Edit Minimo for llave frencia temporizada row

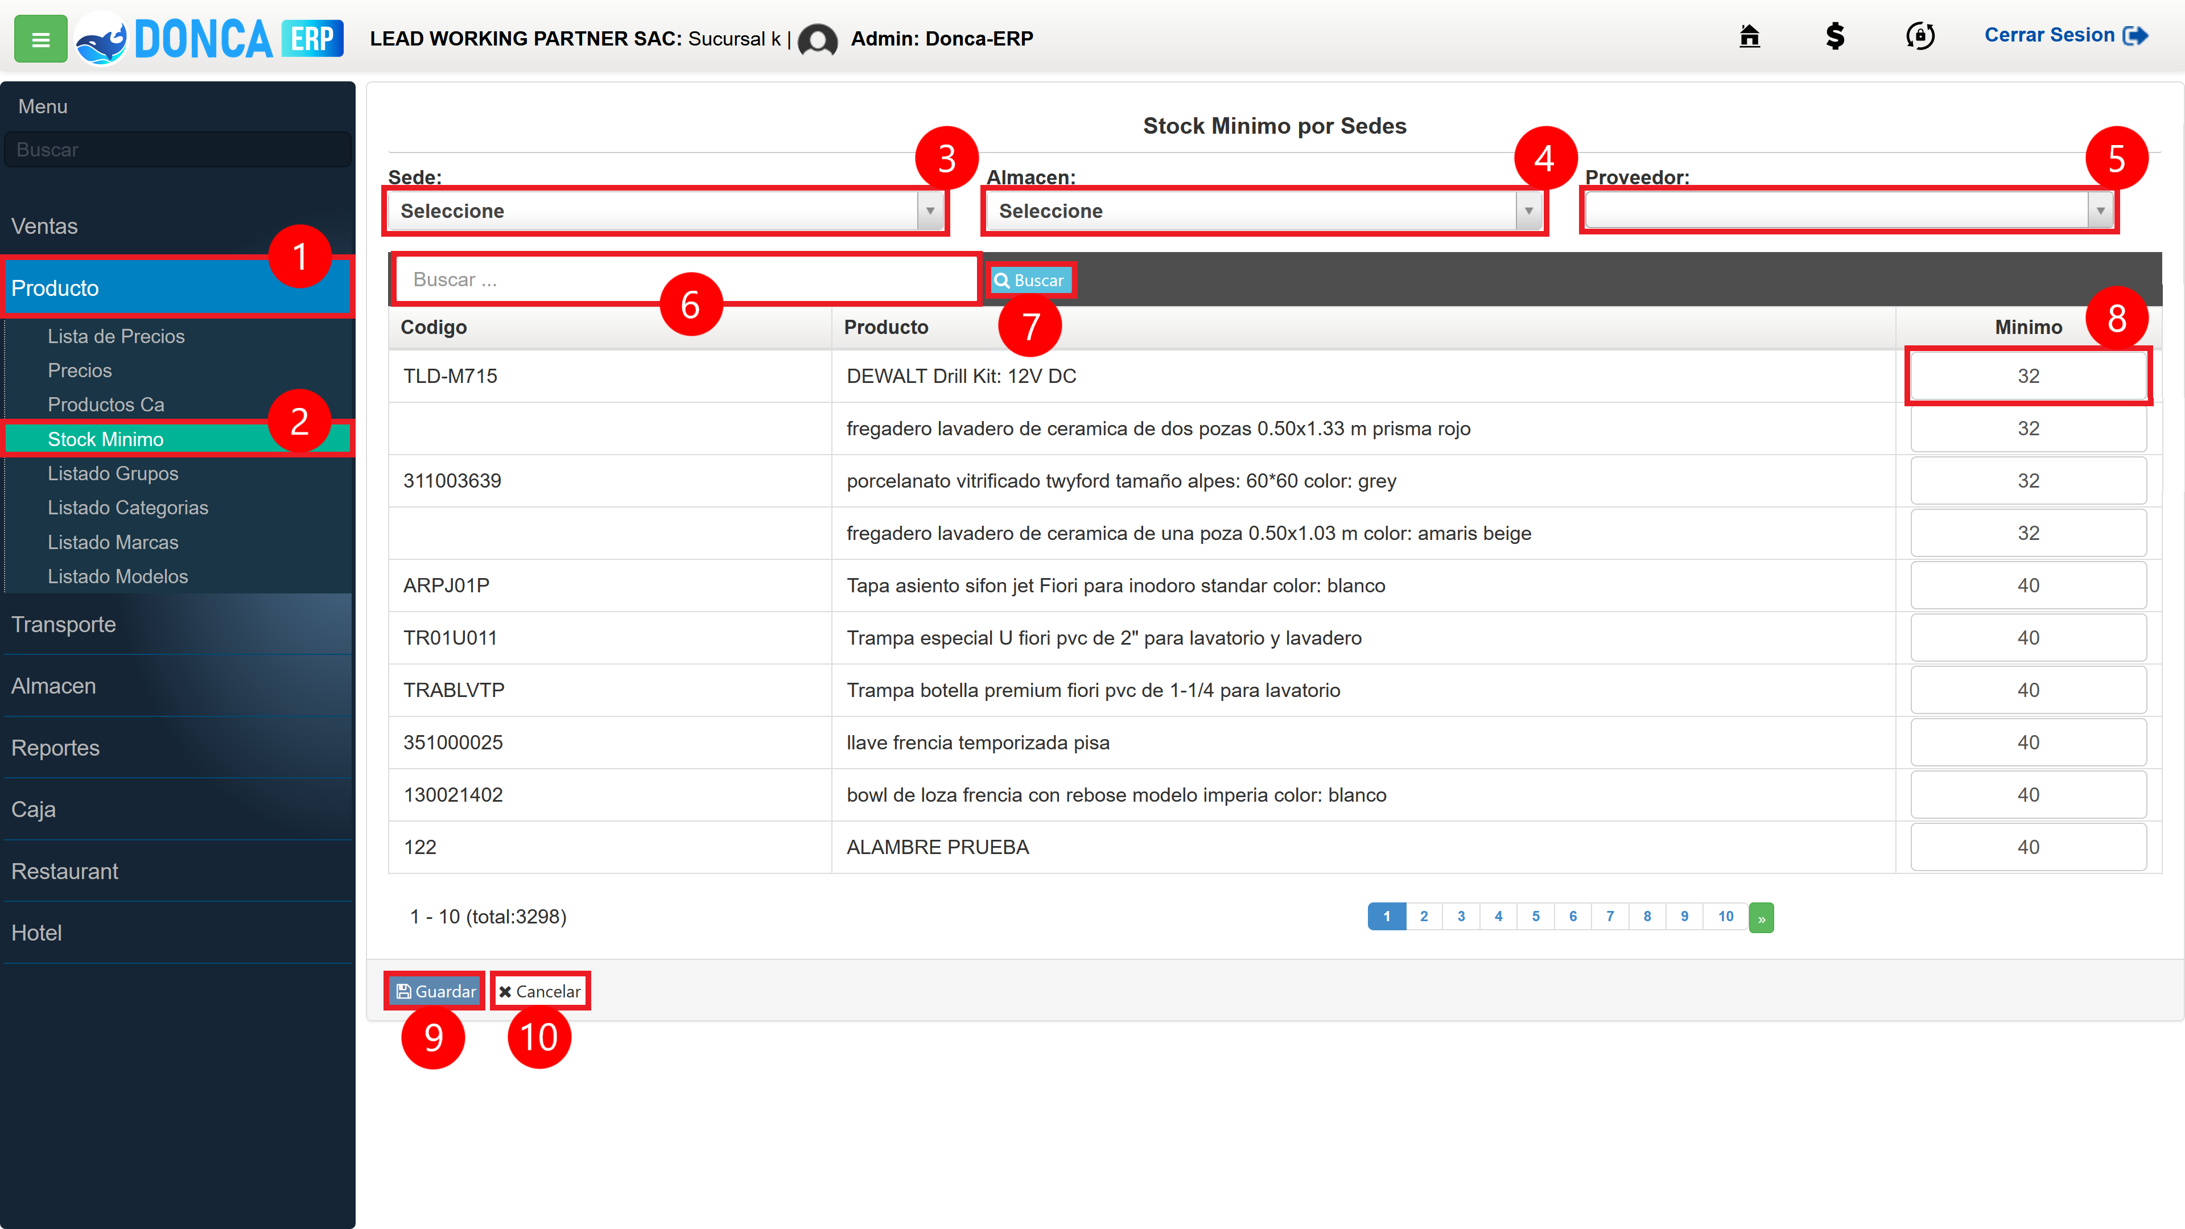tap(2028, 743)
